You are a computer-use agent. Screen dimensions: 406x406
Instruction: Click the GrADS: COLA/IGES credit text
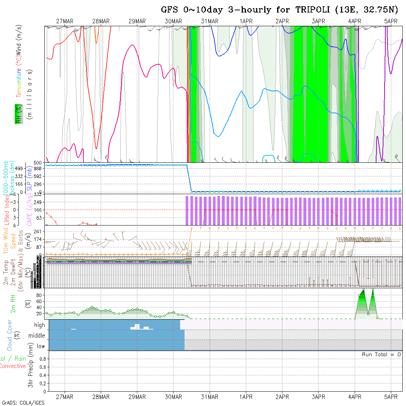tap(23, 403)
